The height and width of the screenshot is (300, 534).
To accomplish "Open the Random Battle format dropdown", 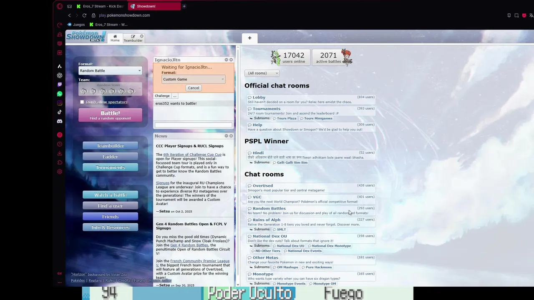I will point(110,71).
